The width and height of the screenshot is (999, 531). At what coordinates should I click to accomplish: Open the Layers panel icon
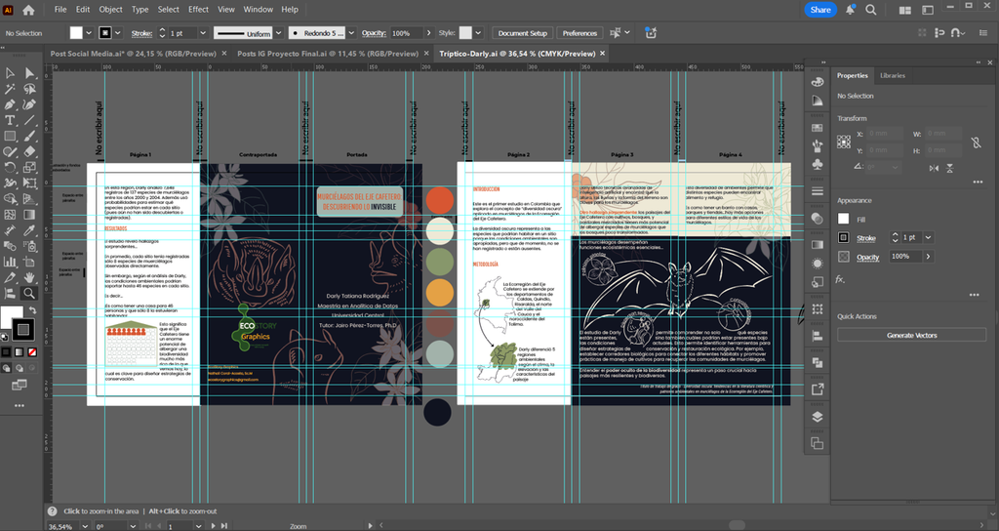[818, 417]
